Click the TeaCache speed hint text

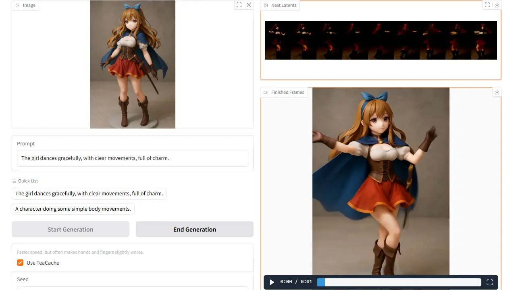coord(80,252)
